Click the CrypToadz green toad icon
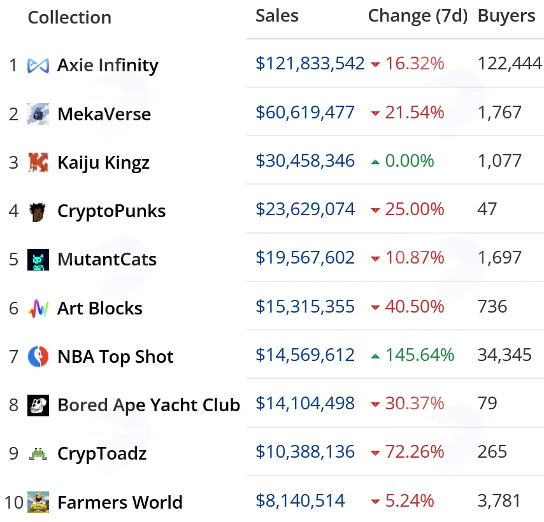The image size is (544, 522). click(x=38, y=454)
